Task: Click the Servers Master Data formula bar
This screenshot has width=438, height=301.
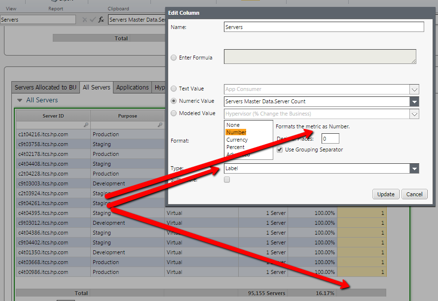Action: click(x=137, y=20)
